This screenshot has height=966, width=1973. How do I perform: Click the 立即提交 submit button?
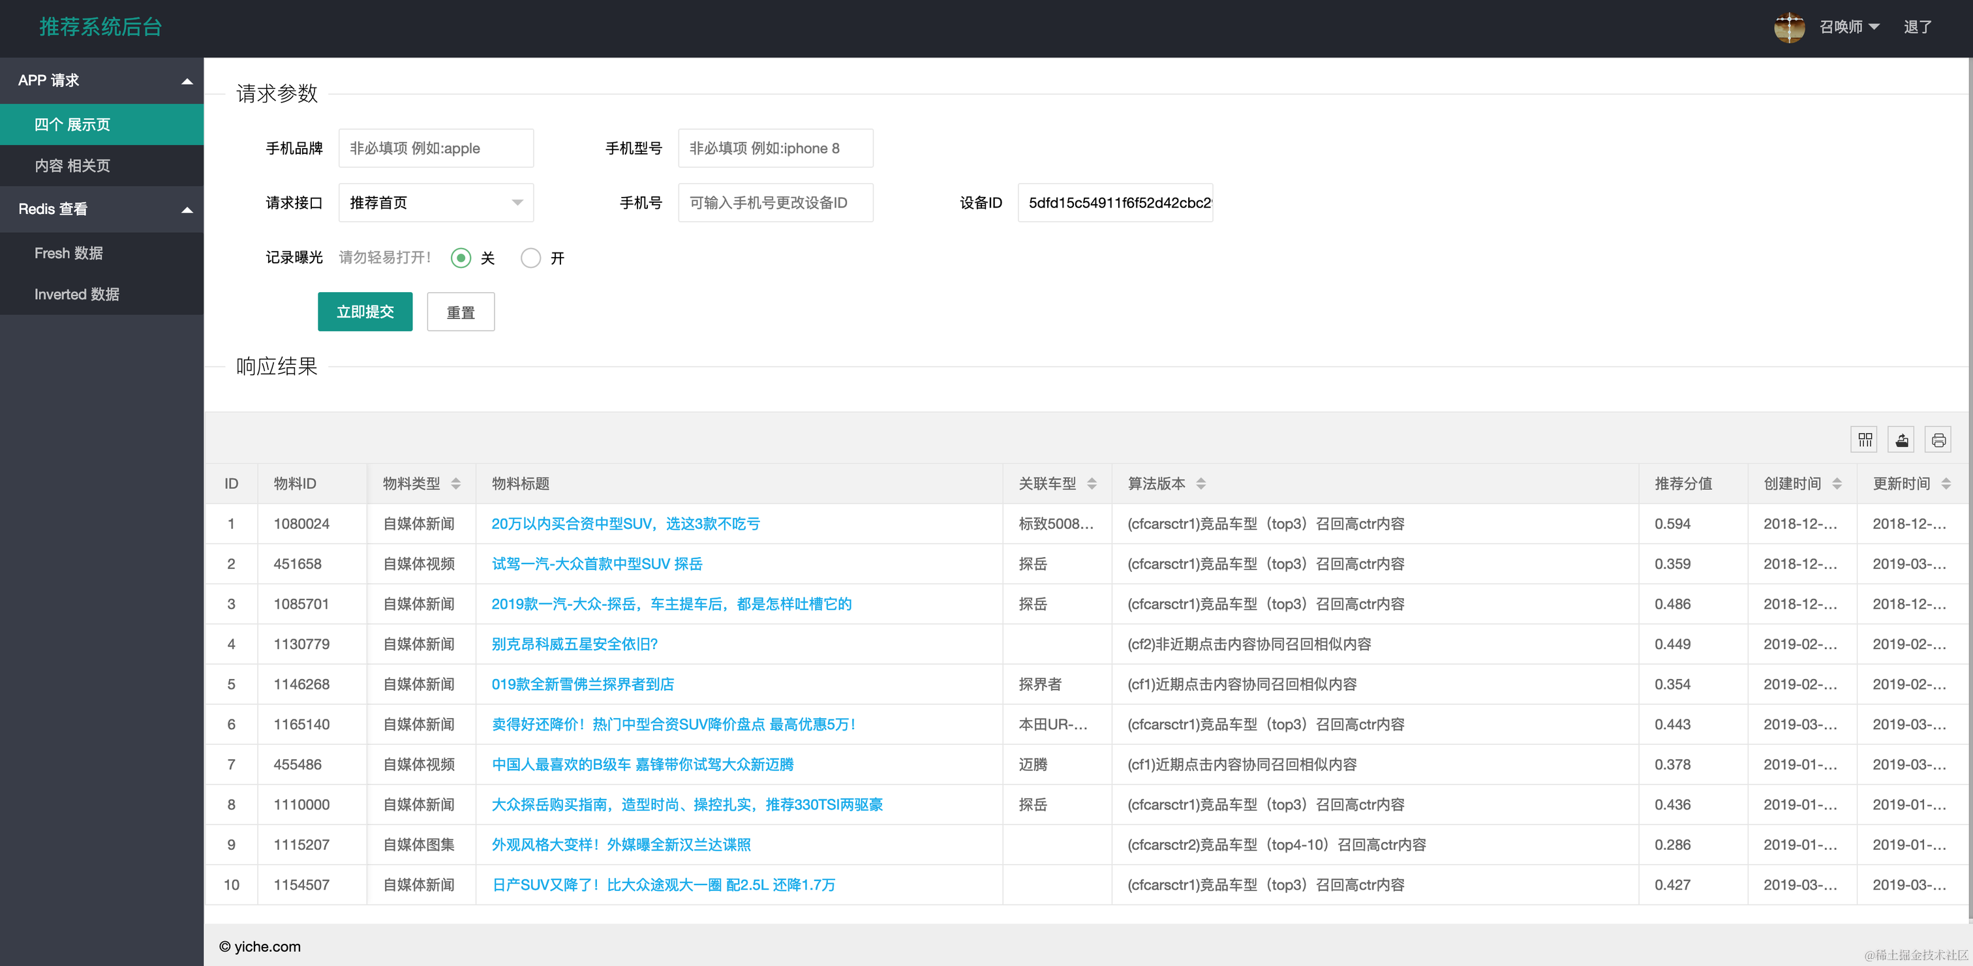click(365, 312)
